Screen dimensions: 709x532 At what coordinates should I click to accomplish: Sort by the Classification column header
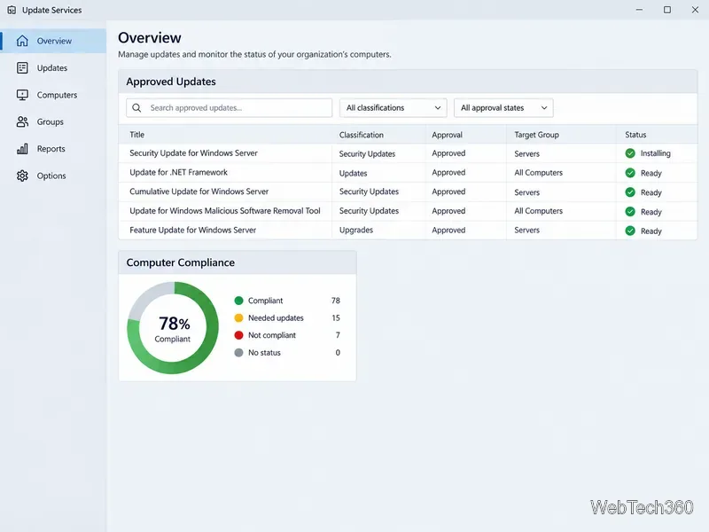click(362, 135)
